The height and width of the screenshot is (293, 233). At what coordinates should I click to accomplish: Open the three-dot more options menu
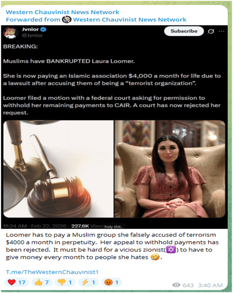(x=221, y=31)
